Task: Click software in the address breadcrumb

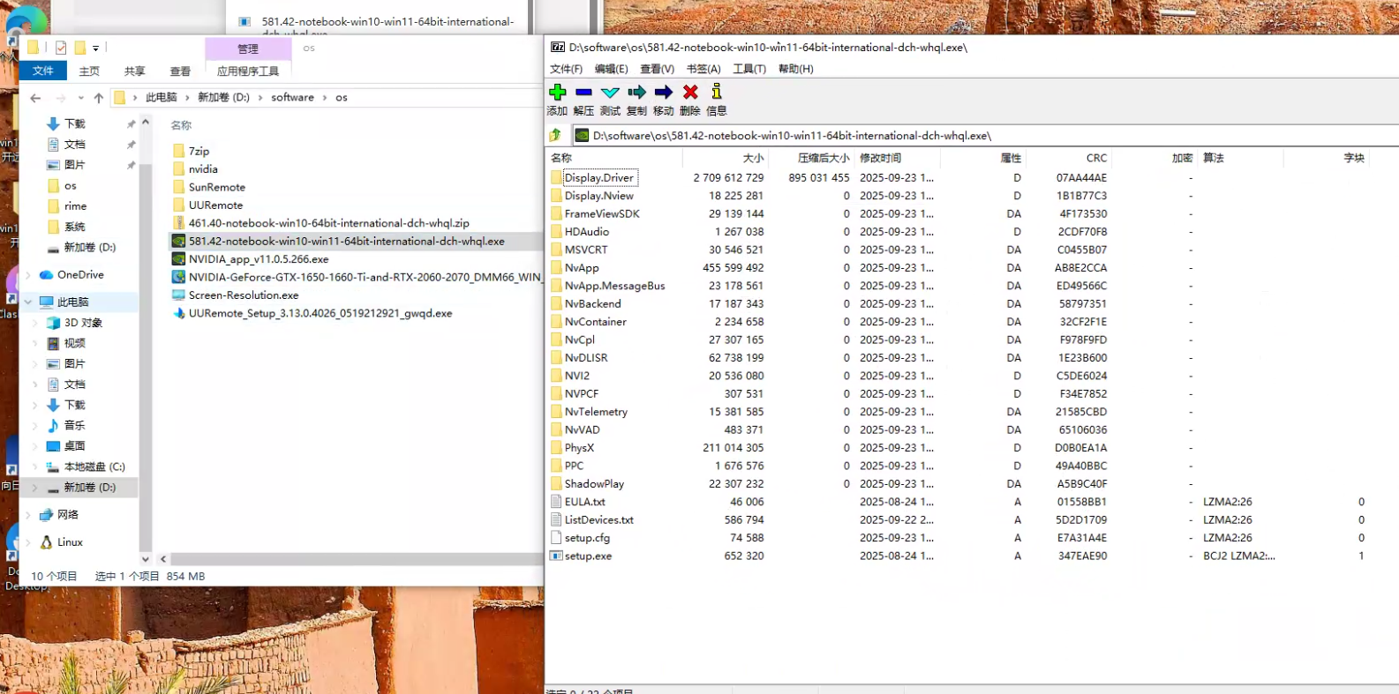Action: click(292, 98)
